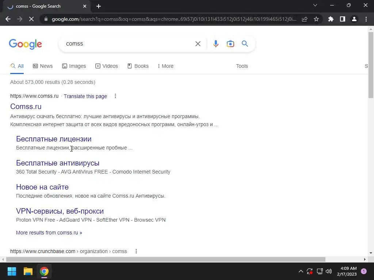Select the All results tab

tap(17, 66)
